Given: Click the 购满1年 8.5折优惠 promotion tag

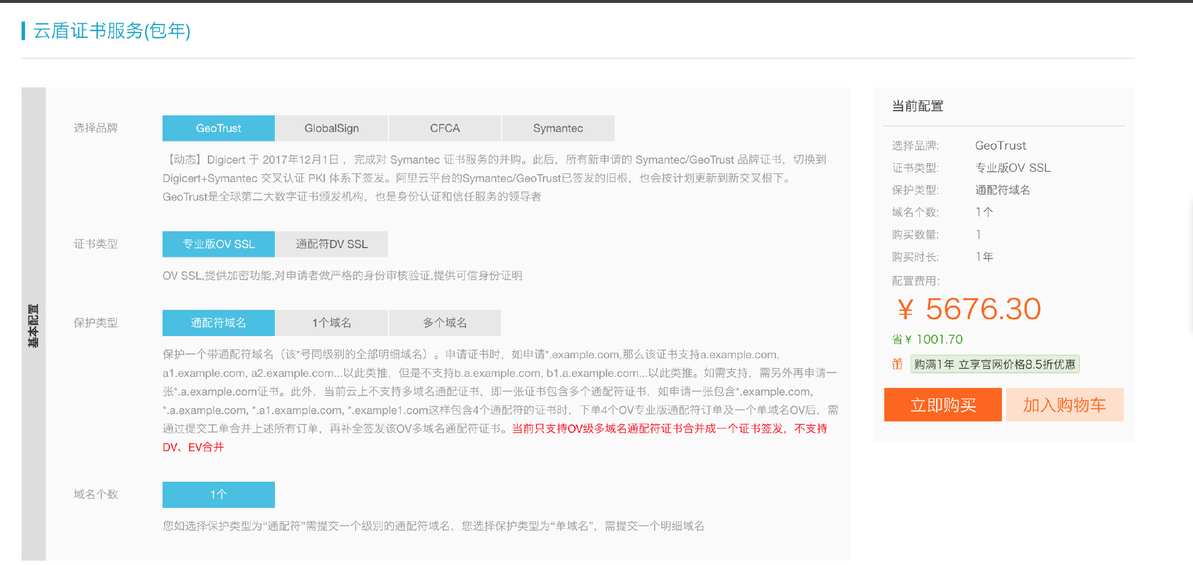Looking at the screenshot, I should click(x=995, y=364).
